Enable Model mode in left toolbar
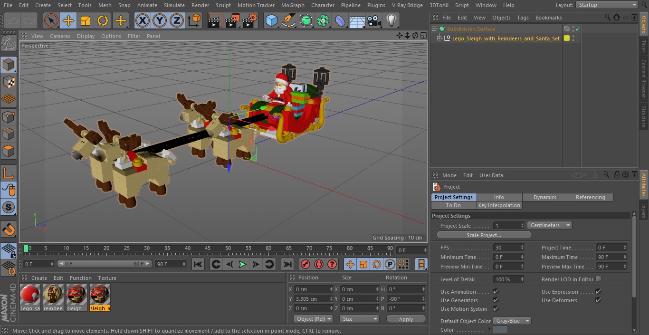The image size is (649, 335). [x=9, y=65]
